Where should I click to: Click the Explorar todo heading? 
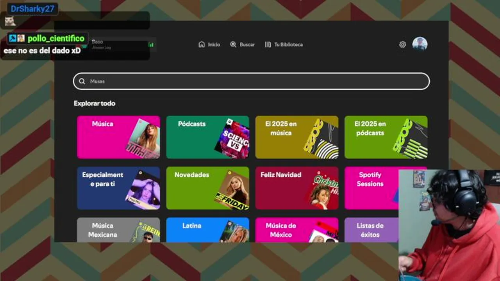click(x=95, y=103)
